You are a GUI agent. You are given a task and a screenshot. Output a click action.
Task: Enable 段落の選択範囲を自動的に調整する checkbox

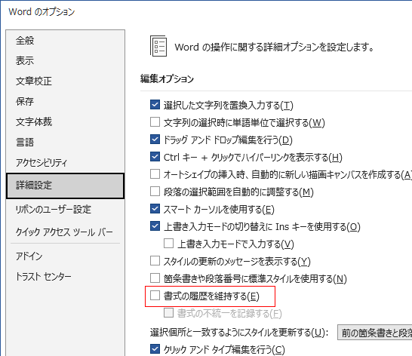155,192
